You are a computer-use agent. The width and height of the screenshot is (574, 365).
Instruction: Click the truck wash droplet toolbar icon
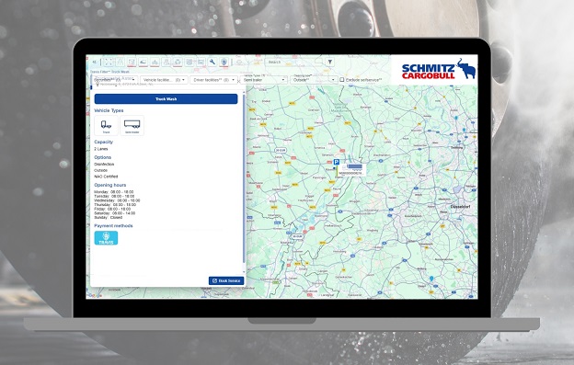pos(224,62)
